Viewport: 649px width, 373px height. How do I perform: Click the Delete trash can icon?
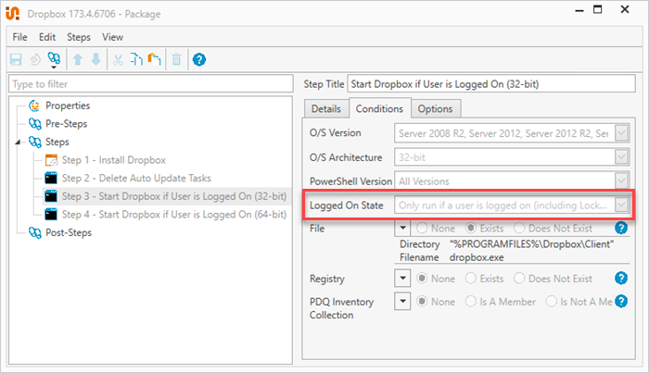(177, 60)
